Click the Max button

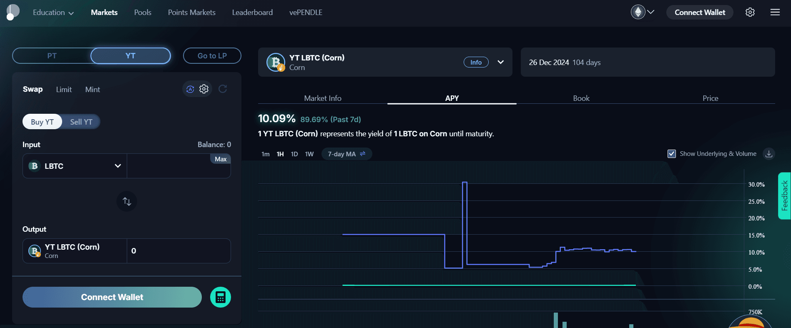click(221, 159)
